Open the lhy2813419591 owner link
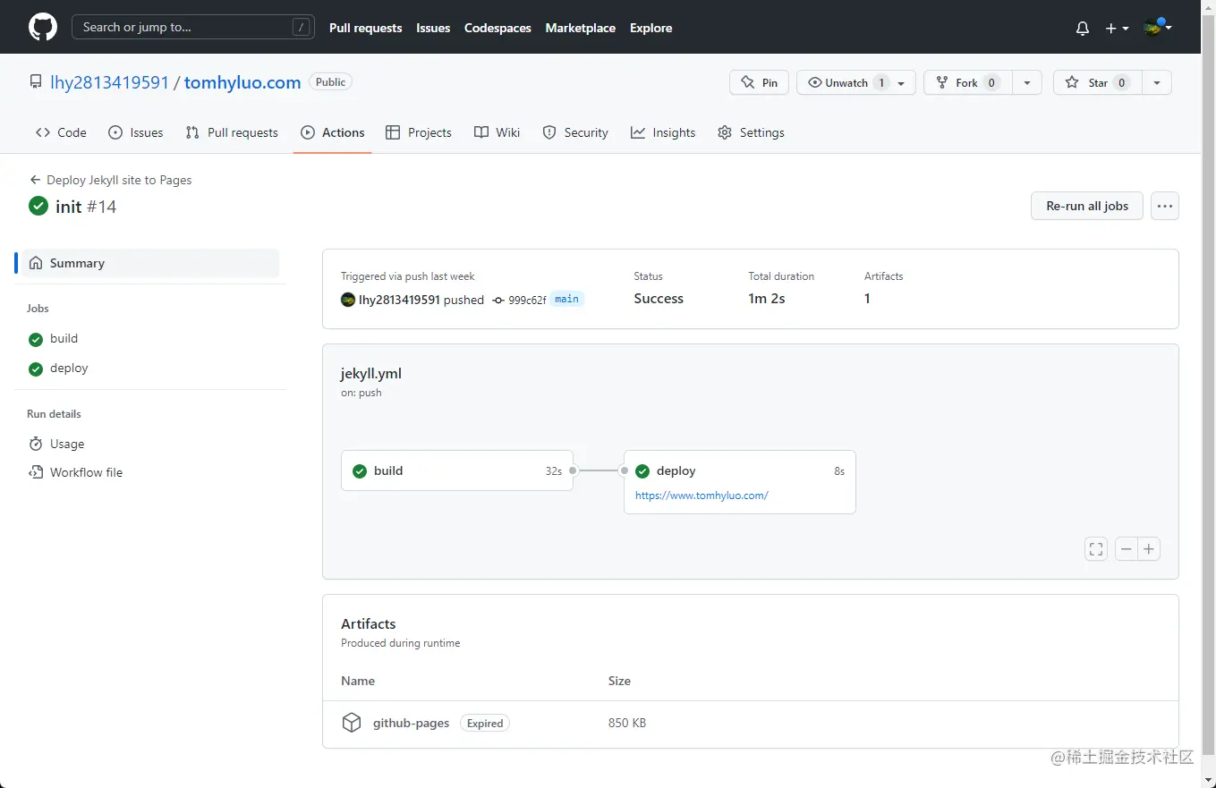 pyautogui.click(x=109, y=82)
